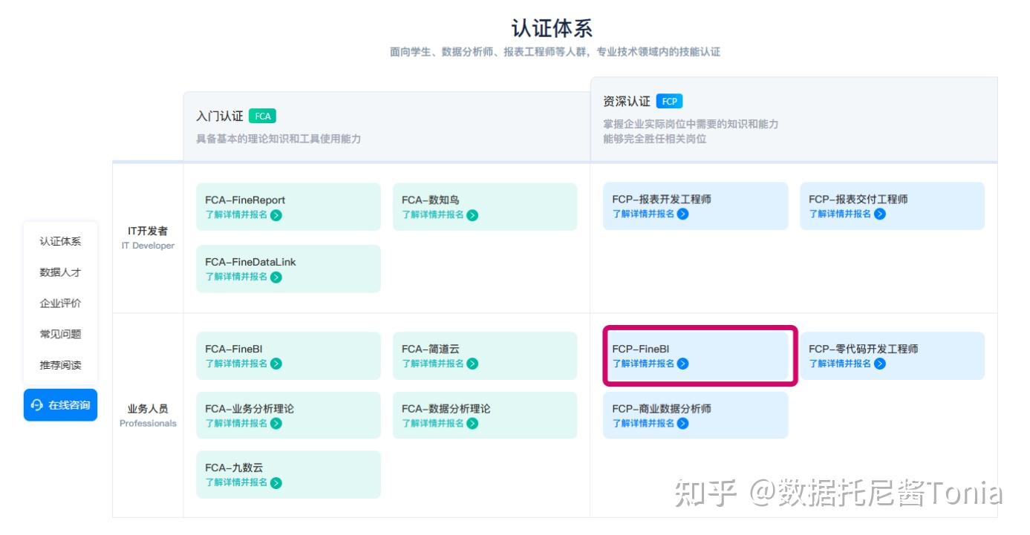Select the FCA-九数云 certification card

pyautogui.click(x=288, y=474)
